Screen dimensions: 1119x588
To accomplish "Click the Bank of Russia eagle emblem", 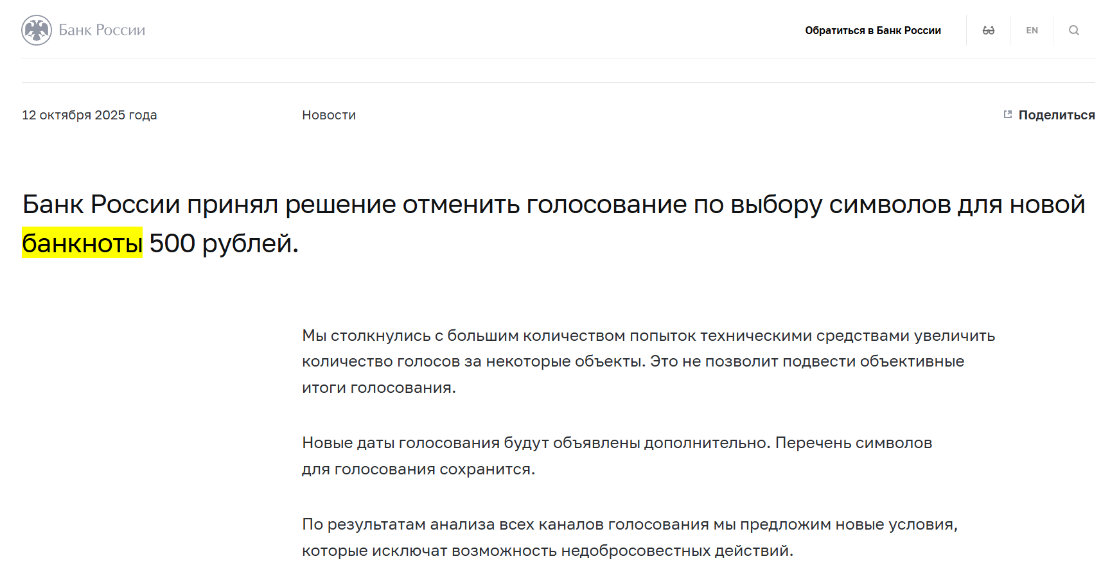I will point(37,30).
